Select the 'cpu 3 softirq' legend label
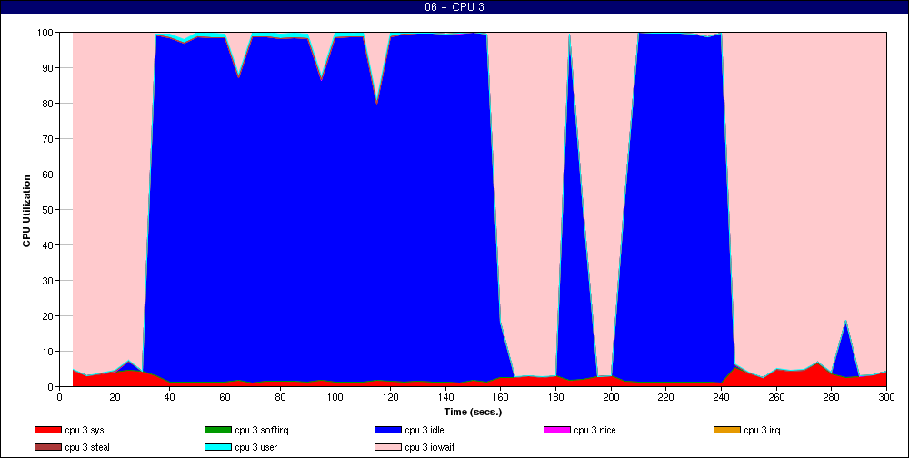This screenshot has height=458, width=909. coord(262,430)
